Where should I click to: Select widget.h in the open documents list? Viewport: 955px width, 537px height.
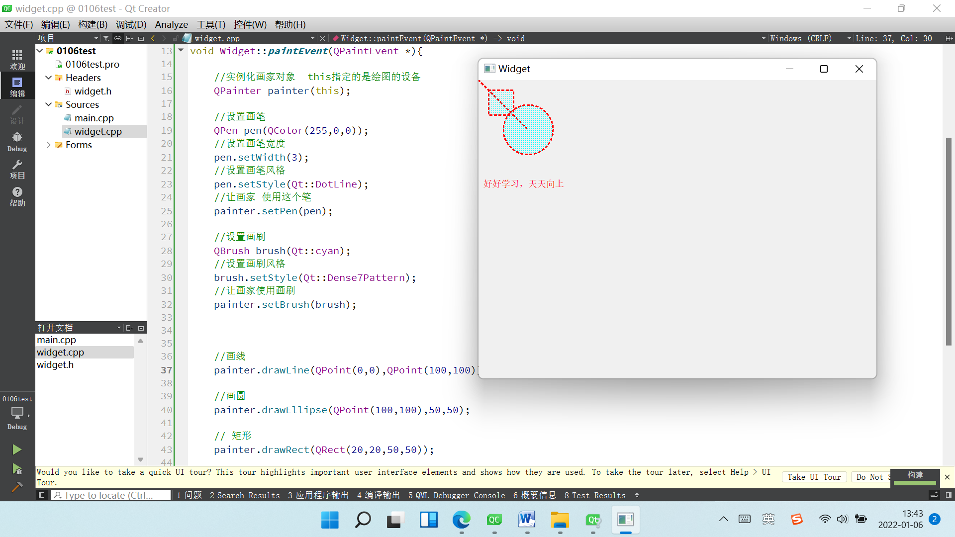(x=55, y=364)
